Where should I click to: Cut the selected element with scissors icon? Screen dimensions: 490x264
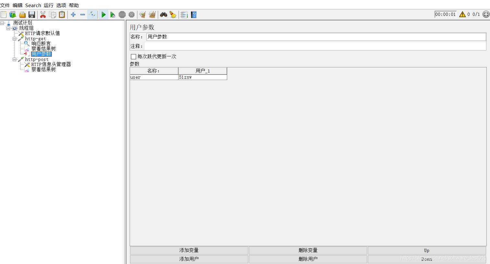43,15
